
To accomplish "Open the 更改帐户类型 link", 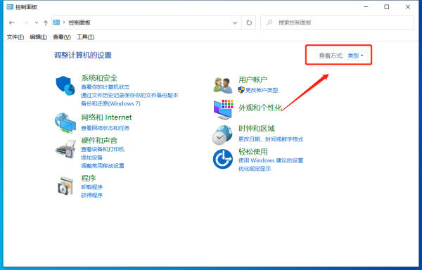I will tap(262, 90).
